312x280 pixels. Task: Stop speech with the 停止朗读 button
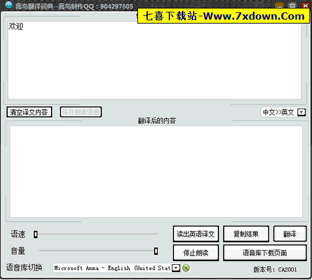[196, 253]
